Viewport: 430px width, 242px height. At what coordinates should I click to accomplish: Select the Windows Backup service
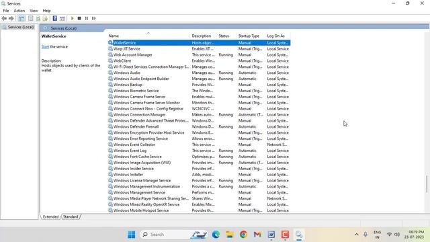199,85
